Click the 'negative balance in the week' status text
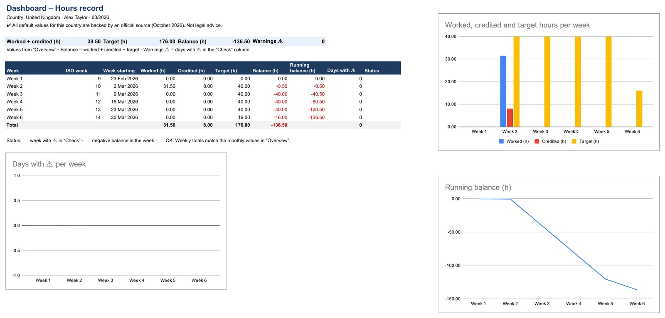 click(123, 141)
